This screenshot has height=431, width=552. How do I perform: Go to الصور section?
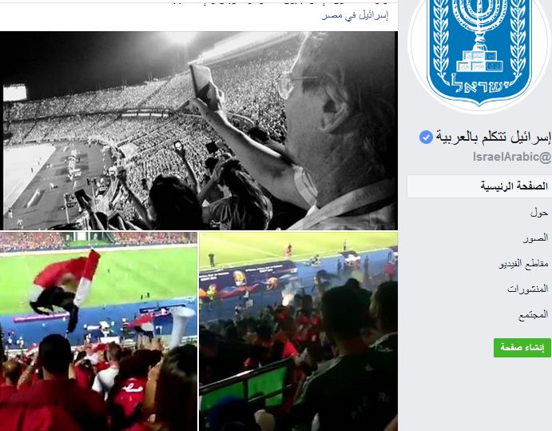(535, 238)
